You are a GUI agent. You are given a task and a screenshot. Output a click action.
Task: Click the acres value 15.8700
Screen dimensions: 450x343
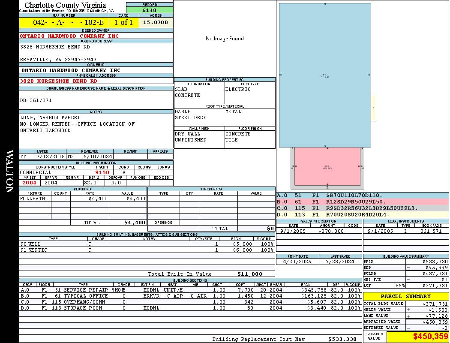(156, 22)
